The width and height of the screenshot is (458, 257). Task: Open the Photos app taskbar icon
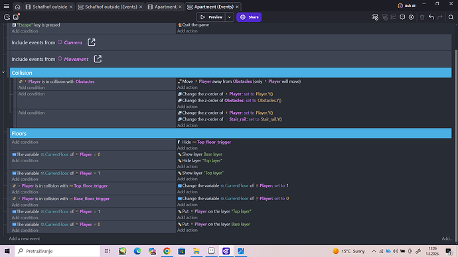tap(241, 251)
